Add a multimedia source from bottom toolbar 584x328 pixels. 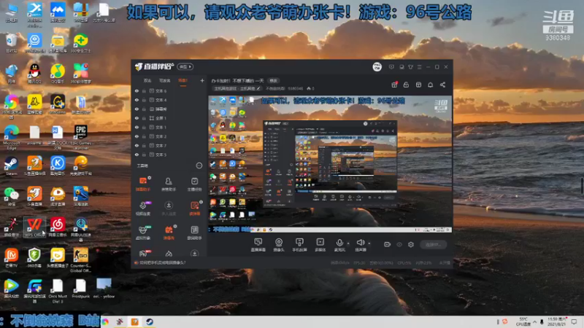tap(320, 245)
